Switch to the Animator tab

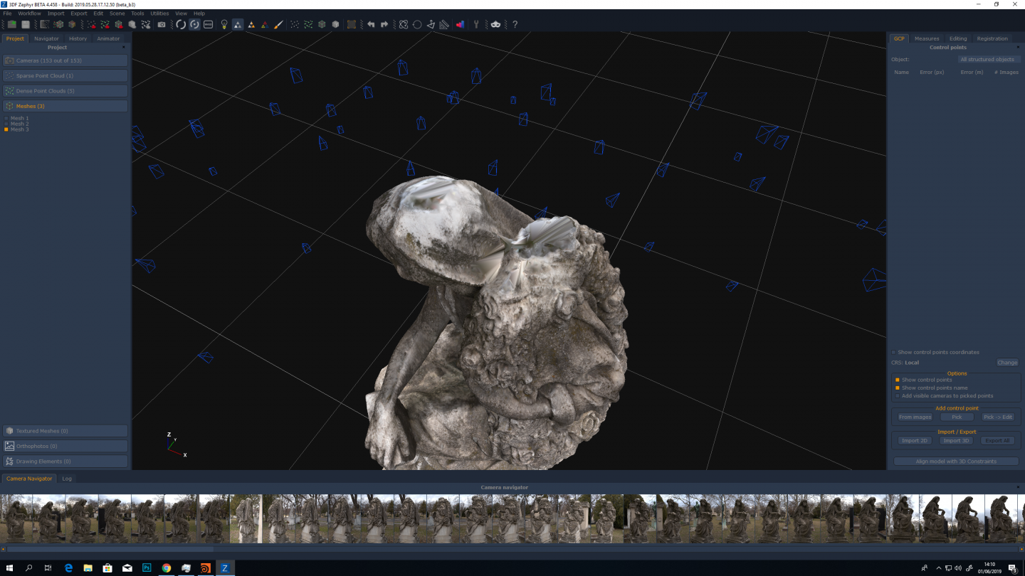(108, 38)
